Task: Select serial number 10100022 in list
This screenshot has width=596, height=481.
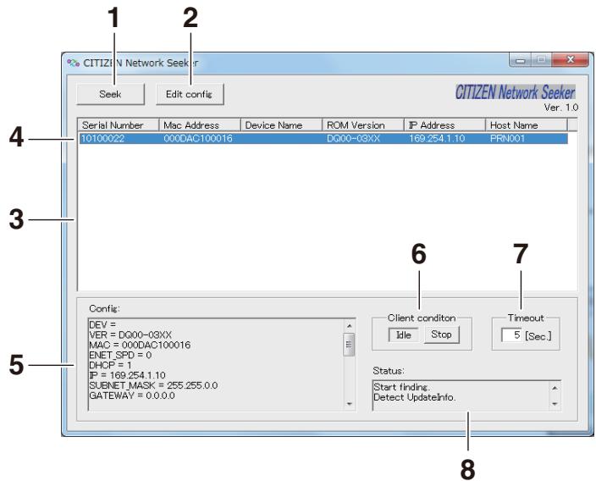Action: click(x=103, y=138)
